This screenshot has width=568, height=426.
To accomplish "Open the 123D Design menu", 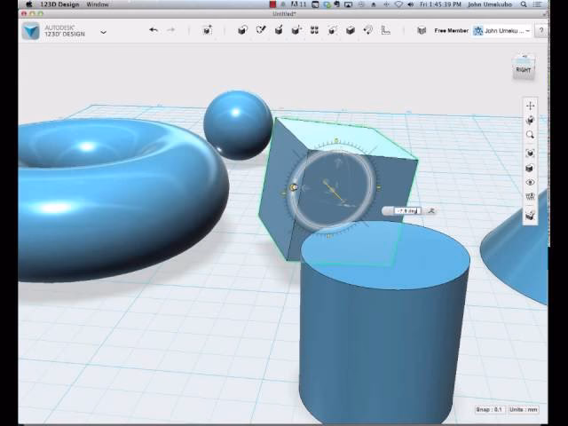I will coord(59,4).
